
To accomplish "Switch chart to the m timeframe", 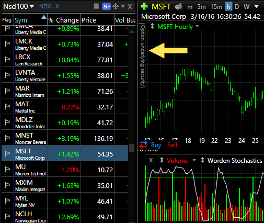I will point(190,7).
